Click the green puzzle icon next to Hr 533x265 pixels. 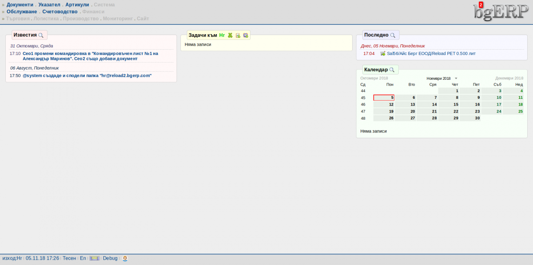click(x=230, y=35)
